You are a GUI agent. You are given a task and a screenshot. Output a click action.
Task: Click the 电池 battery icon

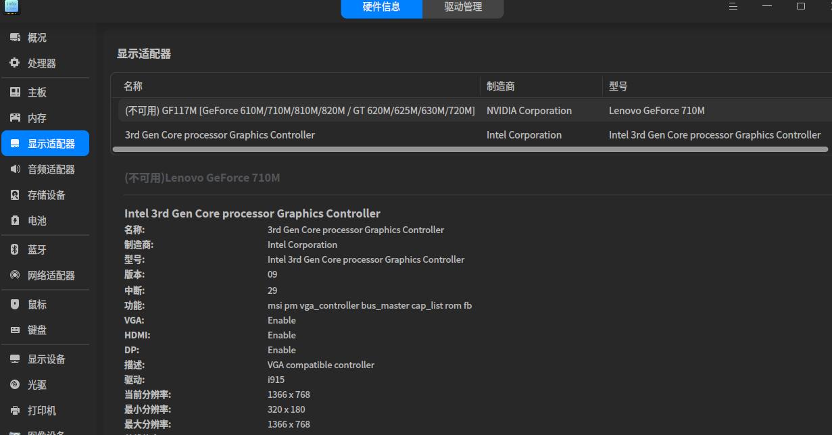coord(15,220)
